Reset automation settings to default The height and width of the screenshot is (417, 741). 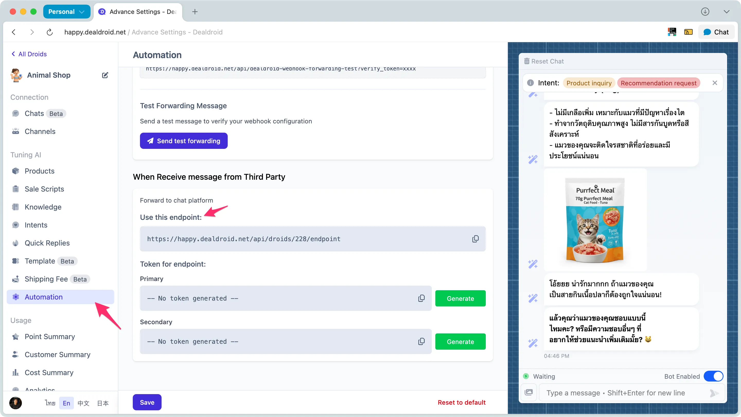click(461, 402)
